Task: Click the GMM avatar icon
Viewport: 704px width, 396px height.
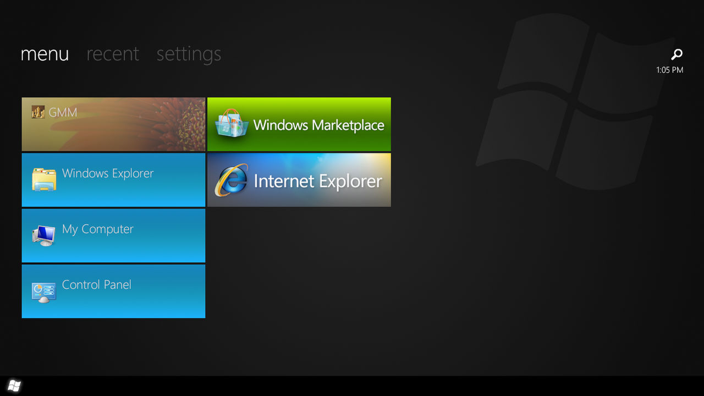Action: [38, 112]
